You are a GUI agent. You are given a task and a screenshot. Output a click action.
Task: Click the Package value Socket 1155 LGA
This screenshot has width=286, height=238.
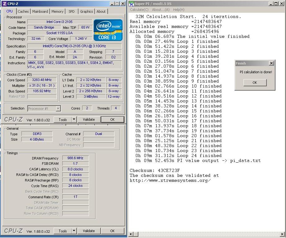60,33
